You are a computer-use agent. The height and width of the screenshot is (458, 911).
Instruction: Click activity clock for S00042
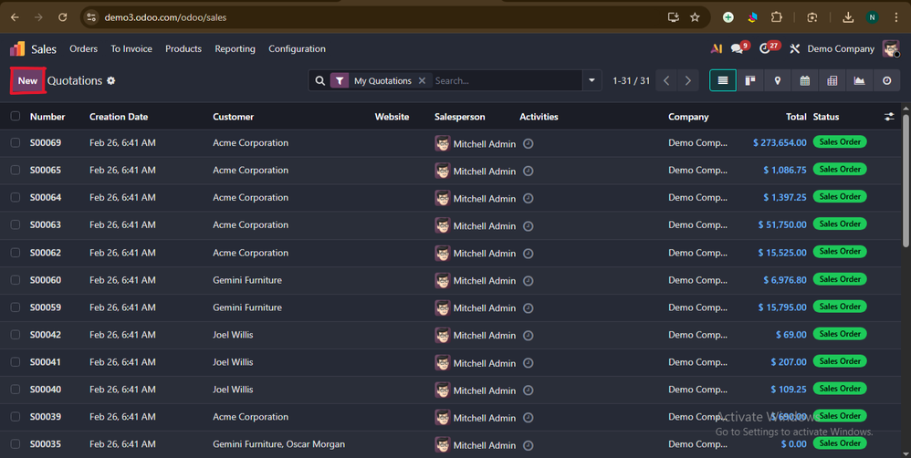coord(529,335)
